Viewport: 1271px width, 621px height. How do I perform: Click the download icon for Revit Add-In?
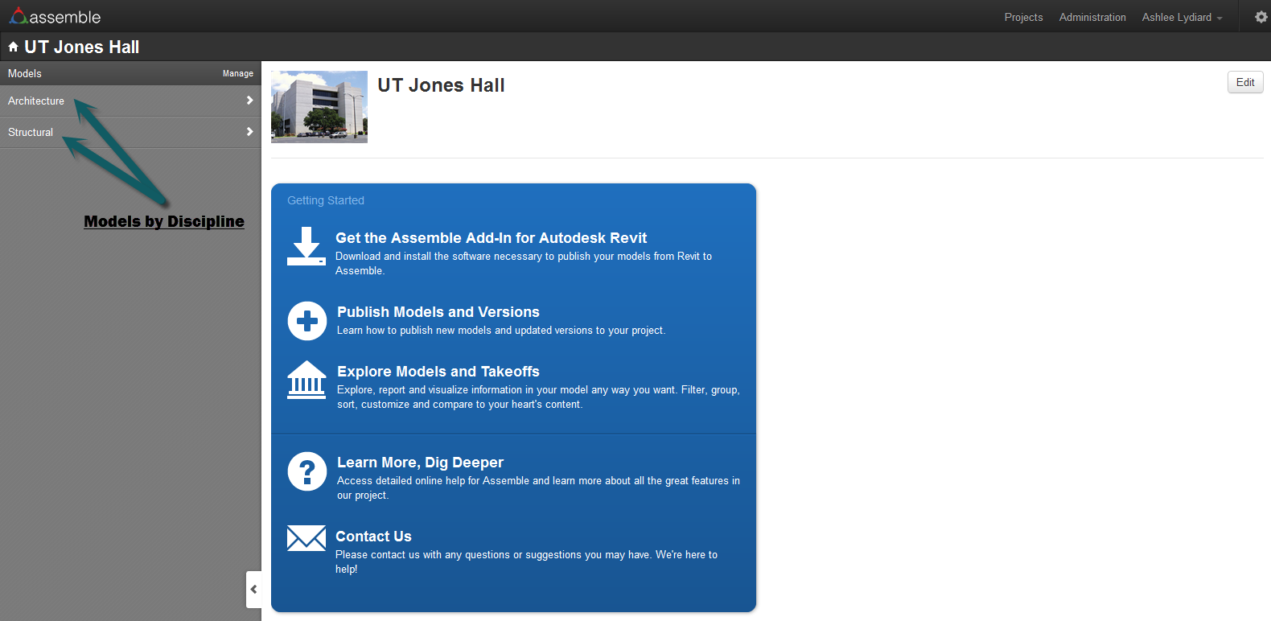click(x=306, y=245)
